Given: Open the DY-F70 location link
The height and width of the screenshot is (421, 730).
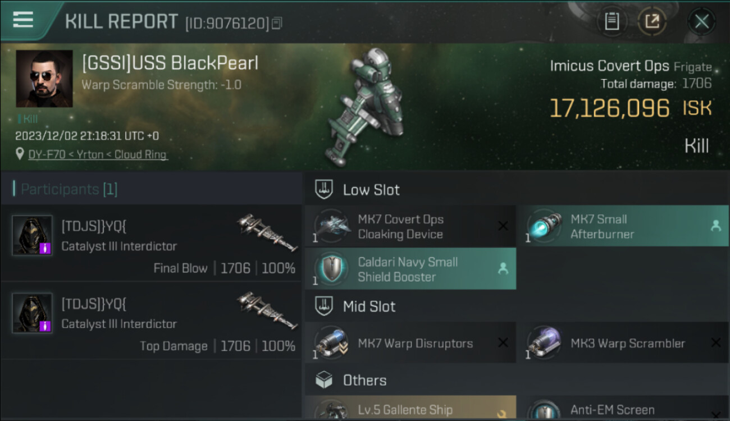Looking at the screenshot, I should click(98, 154).
